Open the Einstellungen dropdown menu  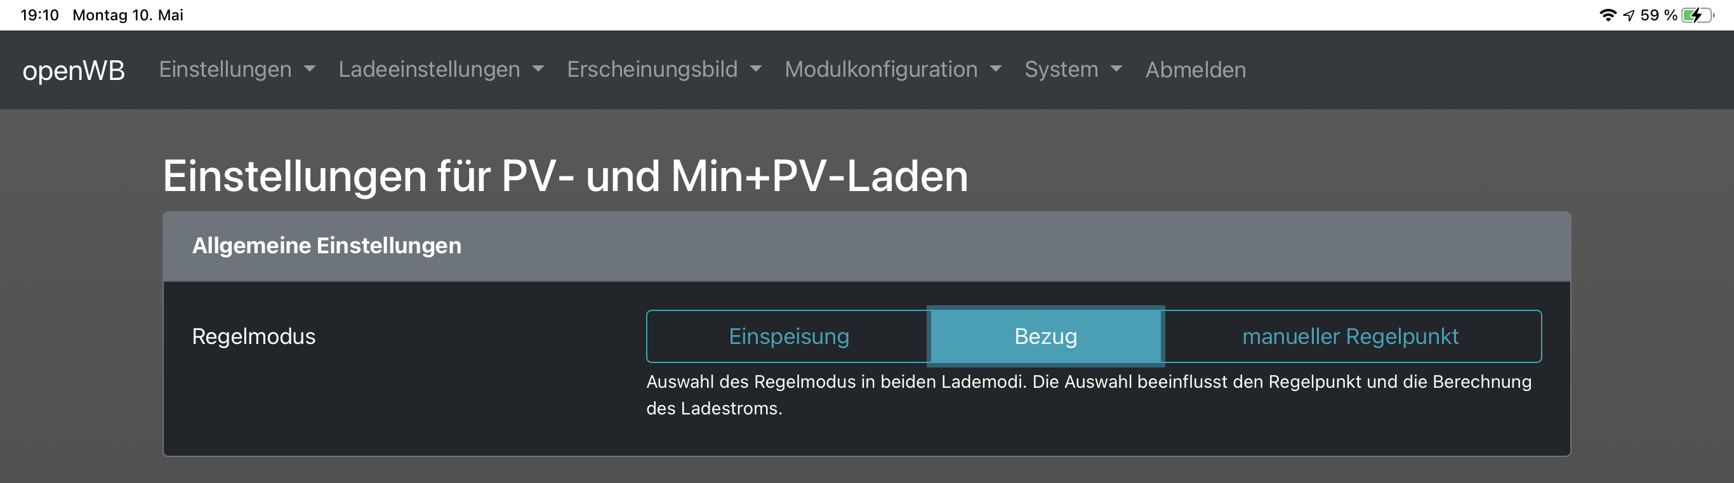click(x=236, y=69)
